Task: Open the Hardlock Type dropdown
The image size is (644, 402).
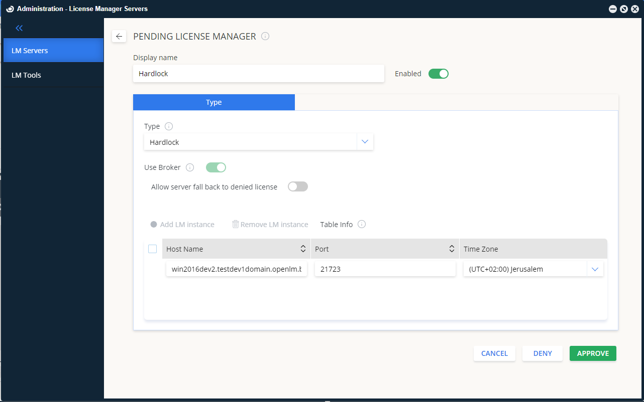Action: point(365,142)
